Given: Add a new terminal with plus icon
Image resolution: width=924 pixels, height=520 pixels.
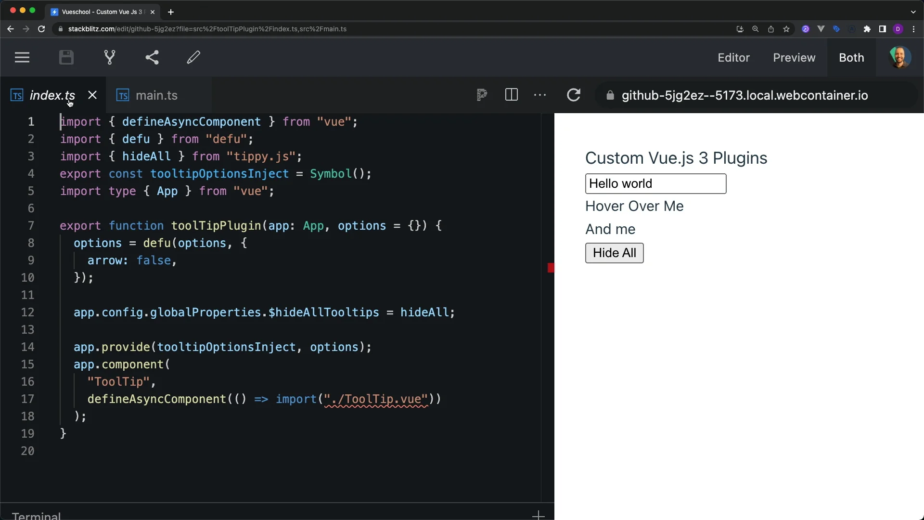Looking at the screenshot, I should point(538,515).
